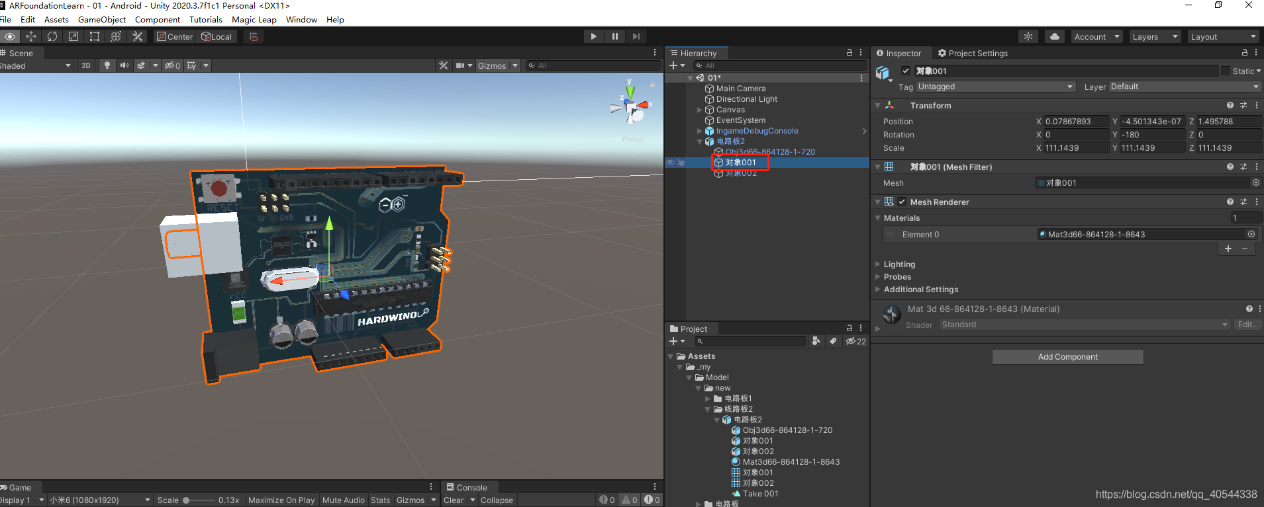
Task: Open Unity Collaborate services icon
Action: tap(1028, 36)
